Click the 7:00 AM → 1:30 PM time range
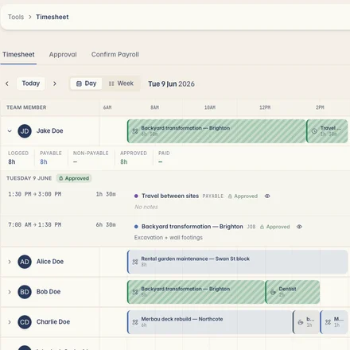 coord(35,225)
